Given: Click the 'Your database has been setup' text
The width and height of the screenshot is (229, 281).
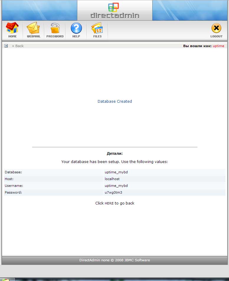Looking at the screenshot, I should [115, 162].
